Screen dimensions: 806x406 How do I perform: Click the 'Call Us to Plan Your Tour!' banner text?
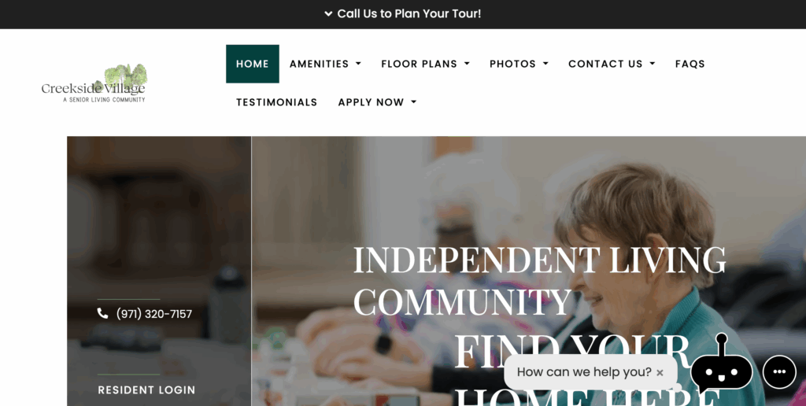pyautogui.click(x=409, y=14)
